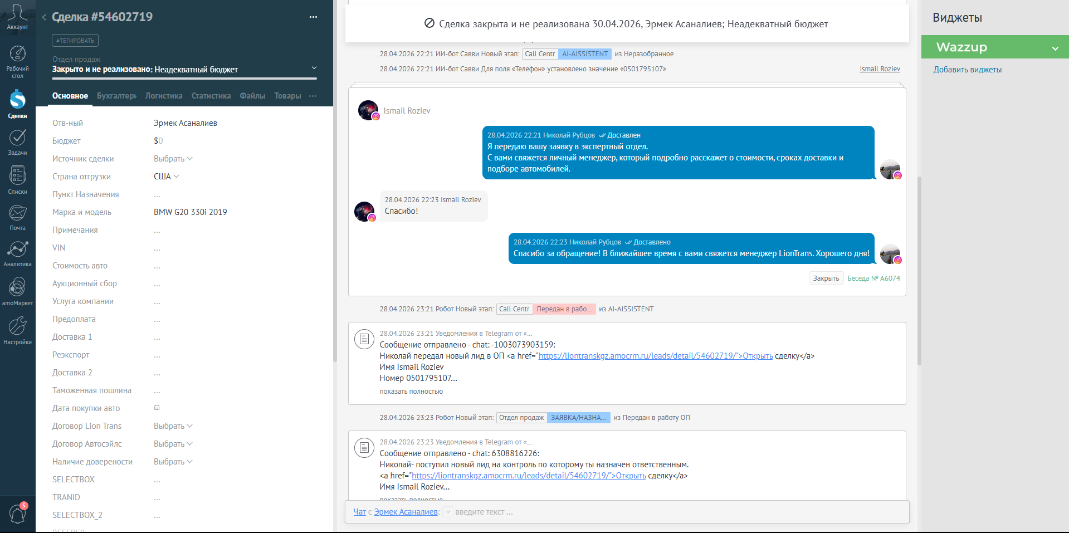Open Наличие доверености Выбрать dropdown
The width and height of the screenshot is (1069, 533).
coord(173,462)
